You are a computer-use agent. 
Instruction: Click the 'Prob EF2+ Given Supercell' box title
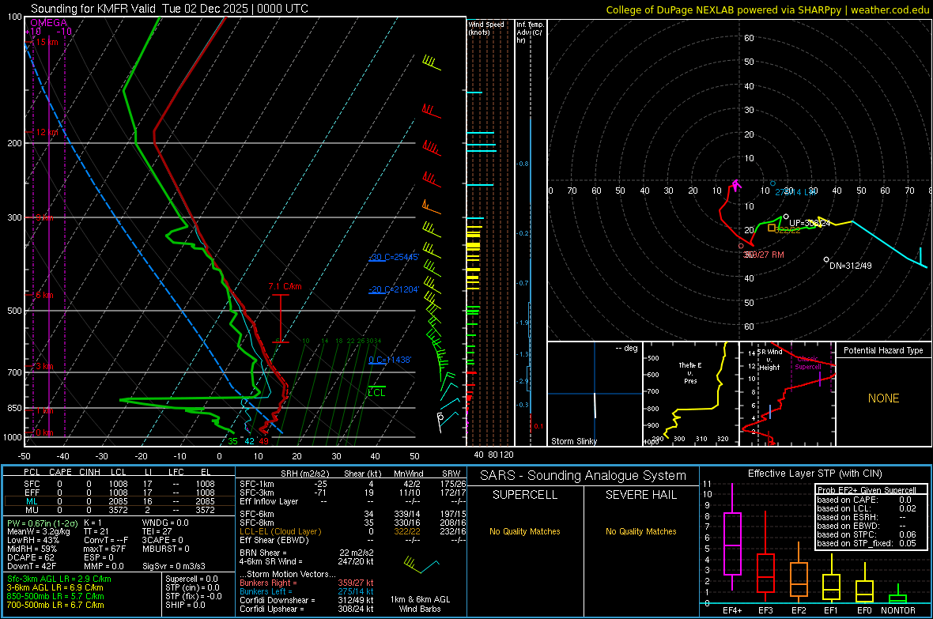[x=867, y=490]
